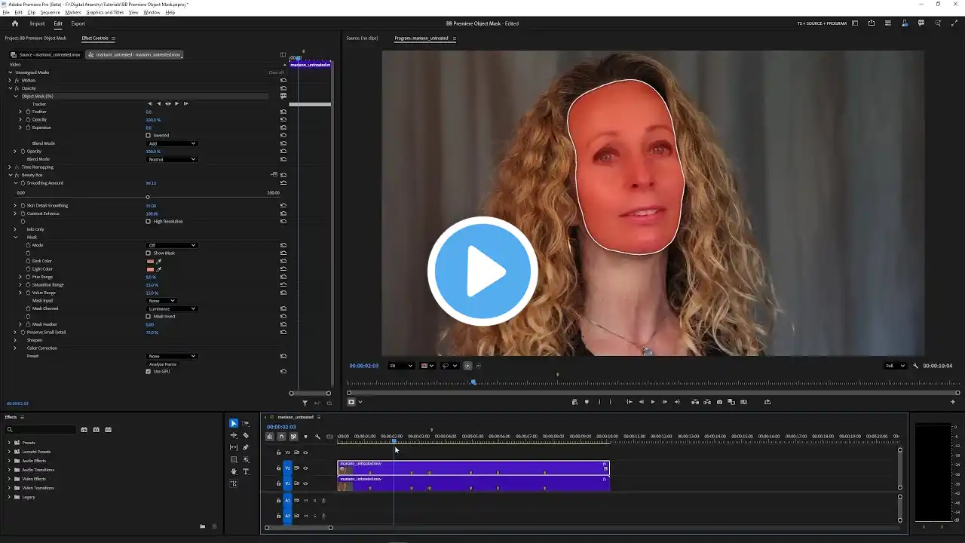
Task: Open the Sequence menu
Action: point(50,13)
